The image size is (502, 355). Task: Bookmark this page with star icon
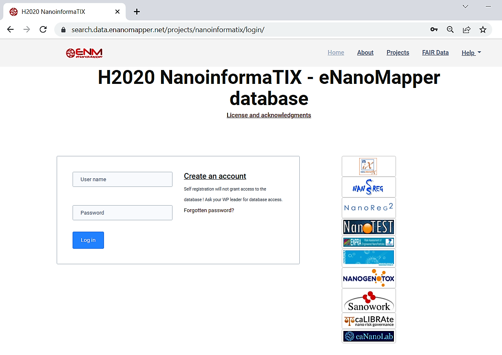[x=483, y=30]
